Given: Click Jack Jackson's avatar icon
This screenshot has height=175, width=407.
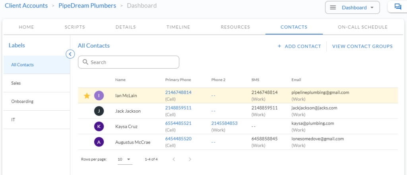Looking at the screenshot, I should [x=99, y=111].
